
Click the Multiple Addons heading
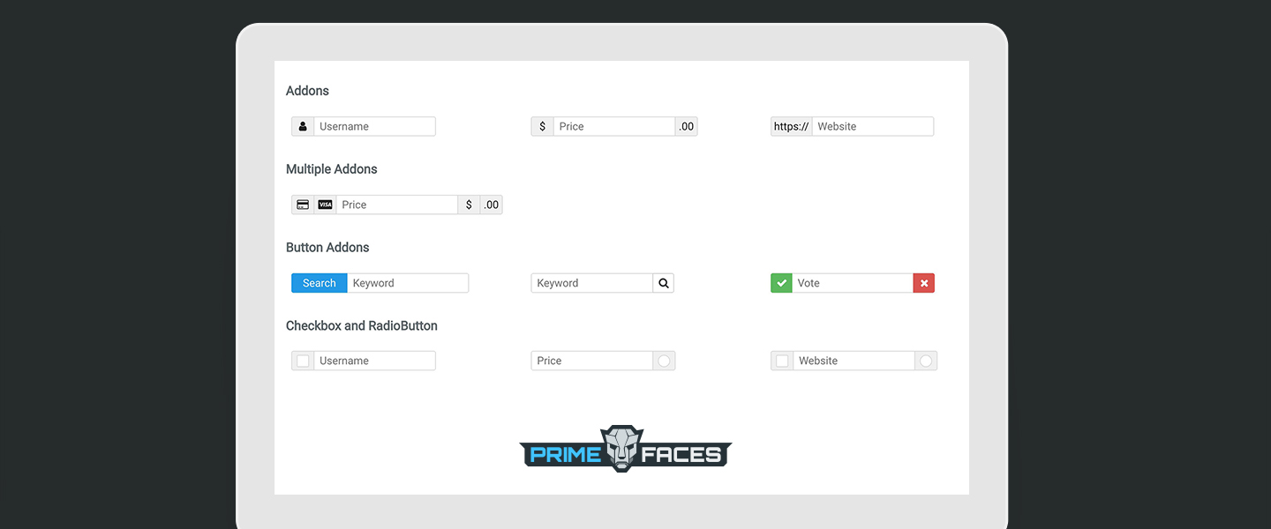pyautogui.click(x=332, y=169)
